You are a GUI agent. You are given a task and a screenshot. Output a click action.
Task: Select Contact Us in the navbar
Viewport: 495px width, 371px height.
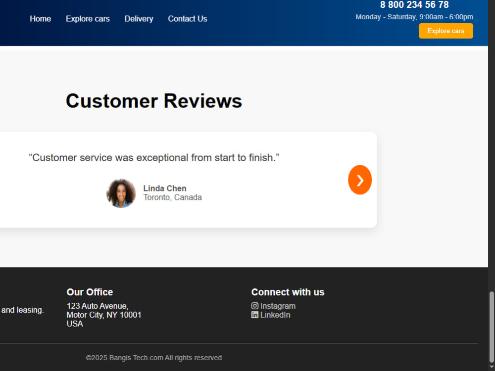coord(188,19)
